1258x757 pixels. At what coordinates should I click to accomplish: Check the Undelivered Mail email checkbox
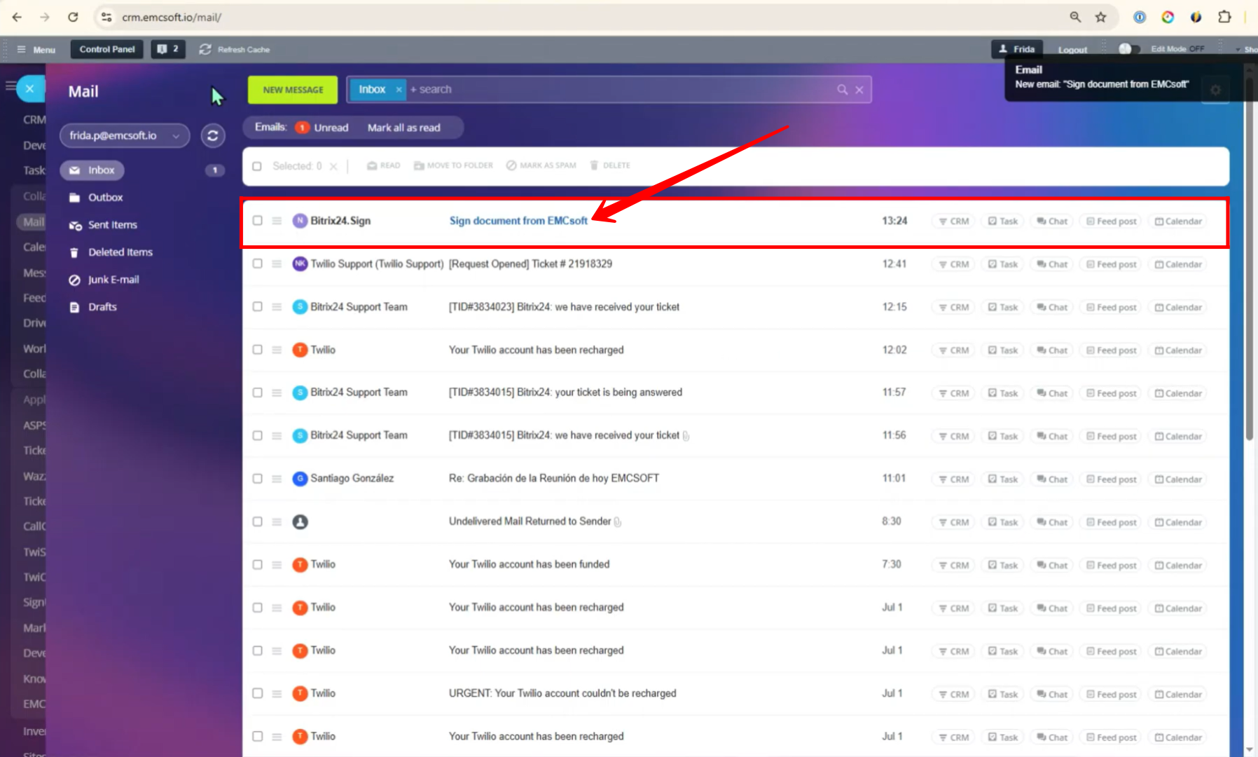click(x=257, y=521)
